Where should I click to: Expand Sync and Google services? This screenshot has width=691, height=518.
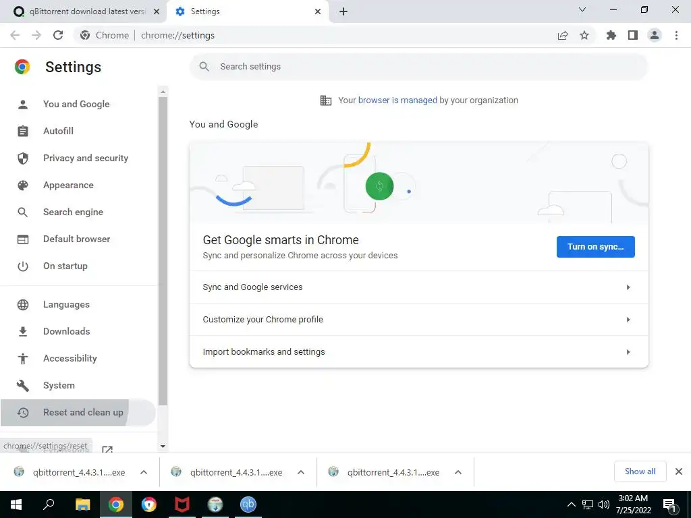[418, 287]
